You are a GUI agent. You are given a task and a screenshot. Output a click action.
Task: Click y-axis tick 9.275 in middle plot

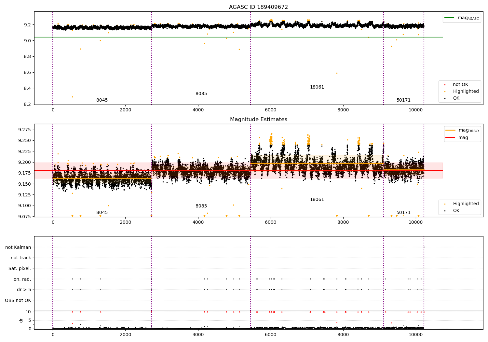(x=25, y=130)
